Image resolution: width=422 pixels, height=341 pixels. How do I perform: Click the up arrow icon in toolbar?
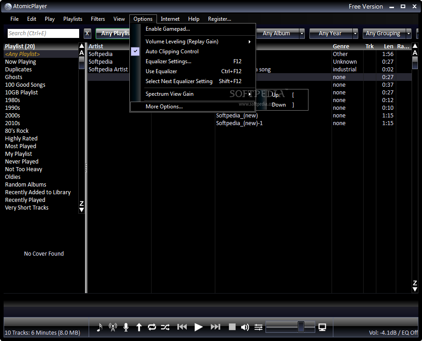139,327
